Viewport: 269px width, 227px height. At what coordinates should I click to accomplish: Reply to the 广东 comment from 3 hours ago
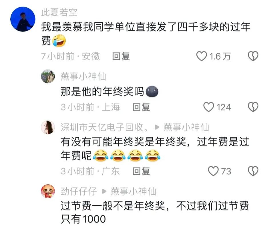tap(141, 171)
